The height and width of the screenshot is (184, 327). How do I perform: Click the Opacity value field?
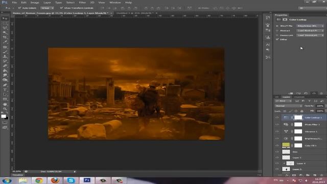[320, 106]
